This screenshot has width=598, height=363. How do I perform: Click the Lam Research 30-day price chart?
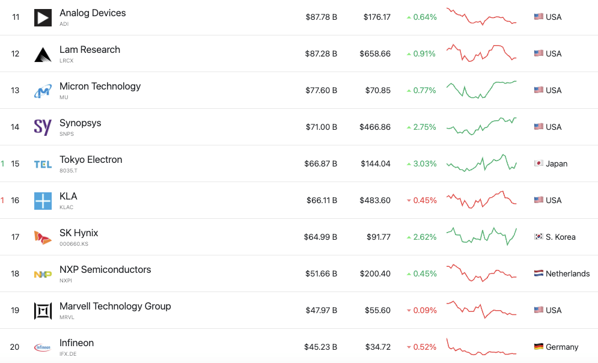tap(481, 53)
